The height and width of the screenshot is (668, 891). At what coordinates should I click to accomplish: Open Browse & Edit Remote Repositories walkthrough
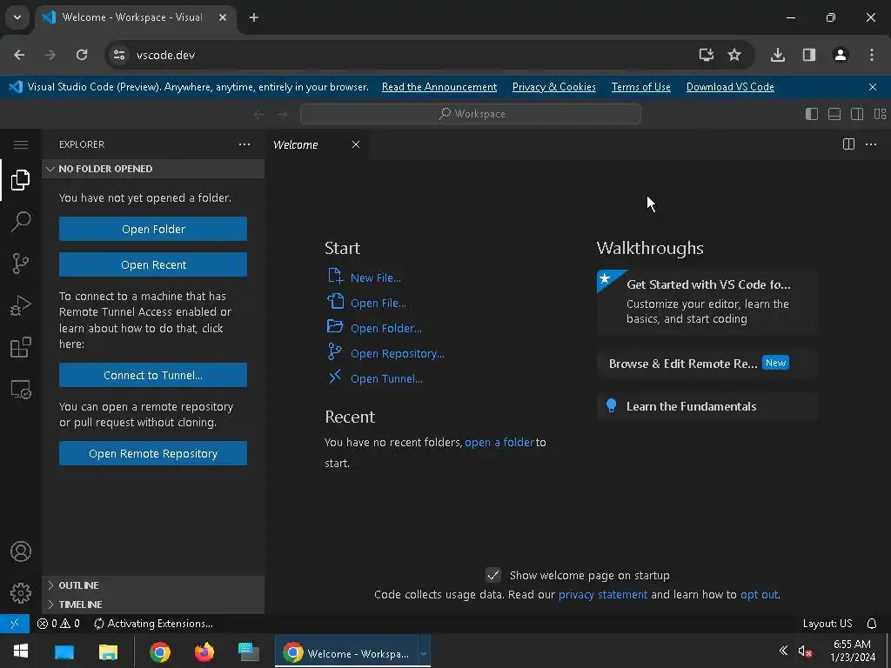point(707,364)
